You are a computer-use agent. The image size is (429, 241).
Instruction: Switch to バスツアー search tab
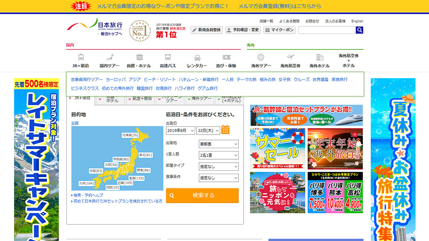pos(170,100)
